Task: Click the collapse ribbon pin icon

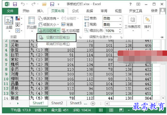Action: click(162, 37)
